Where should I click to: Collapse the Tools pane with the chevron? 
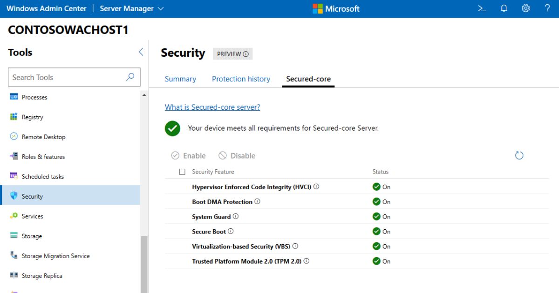[141, 52]
